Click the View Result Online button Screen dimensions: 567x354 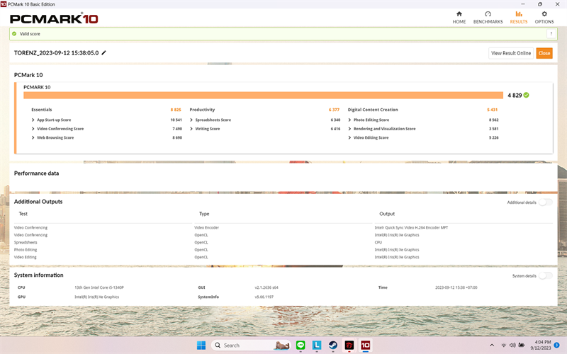[511, 53]
